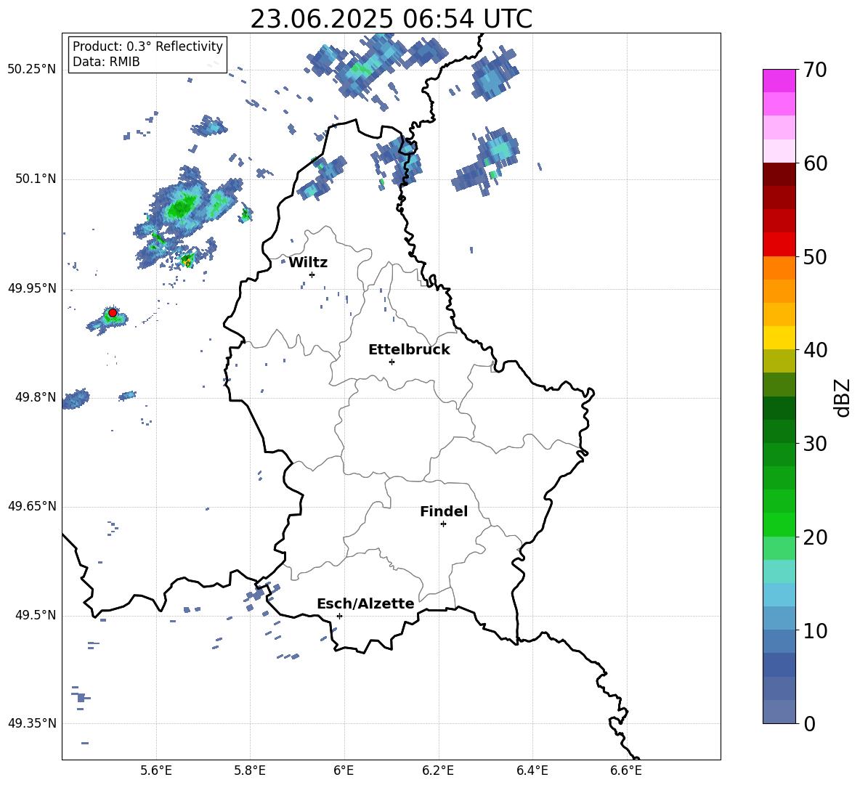Viewport: 860px width, 785px height.
Task: Select the Esch/Alzette city label
Action: pyautogui.click(x=365, y=603)
